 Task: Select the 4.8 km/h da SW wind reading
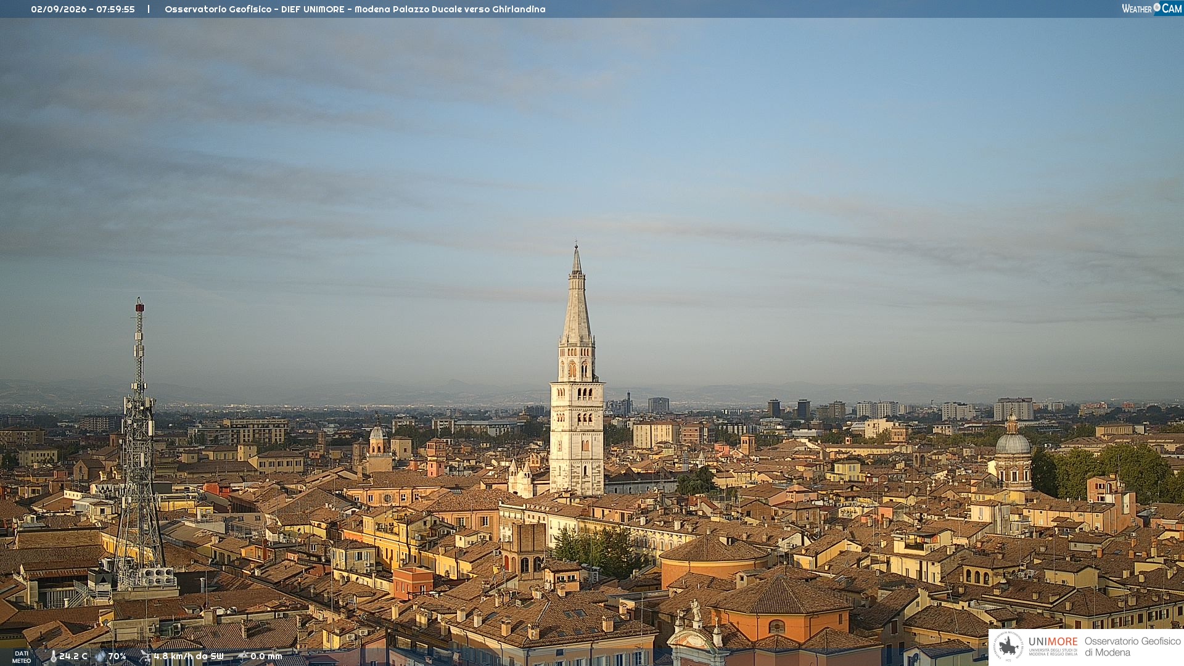click(x=189, y=656)
